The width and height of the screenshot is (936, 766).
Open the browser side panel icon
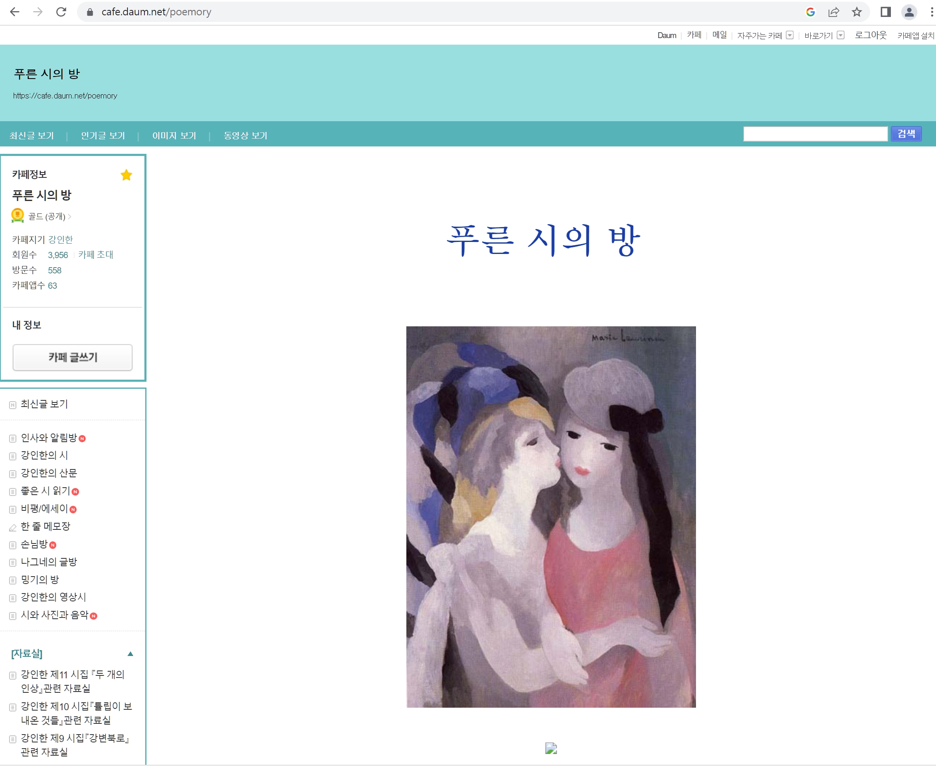[886, 12]
